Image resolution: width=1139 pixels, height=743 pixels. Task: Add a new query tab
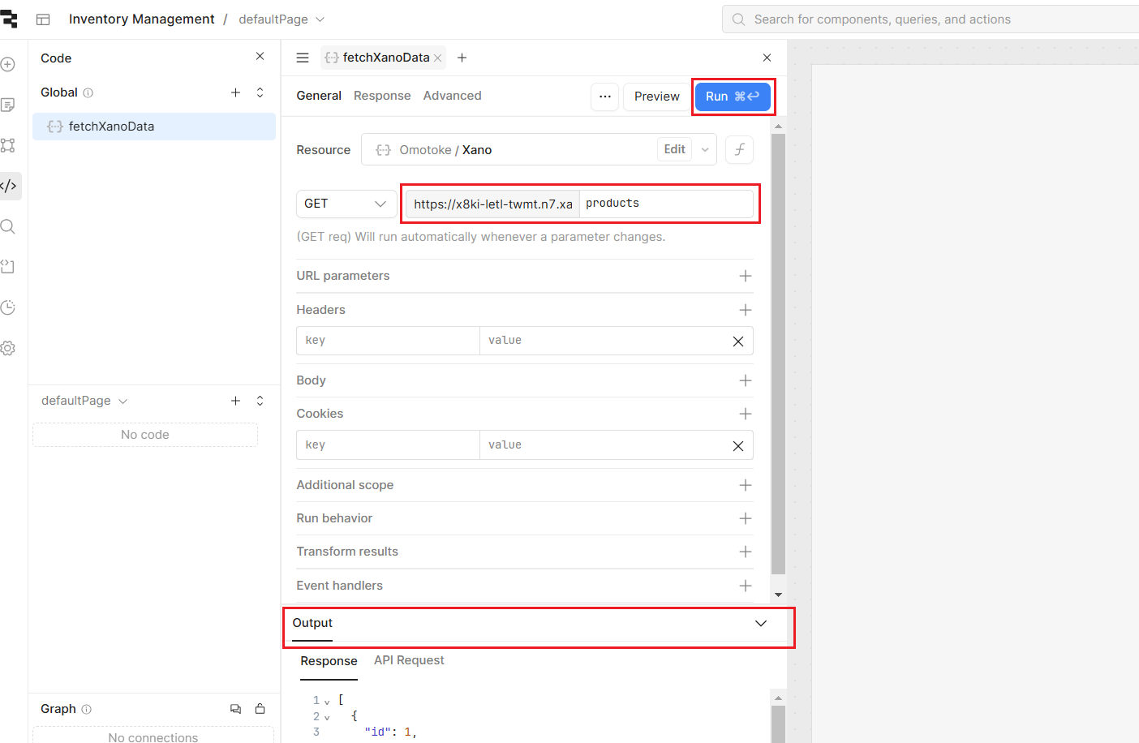[x=462, y=58]
